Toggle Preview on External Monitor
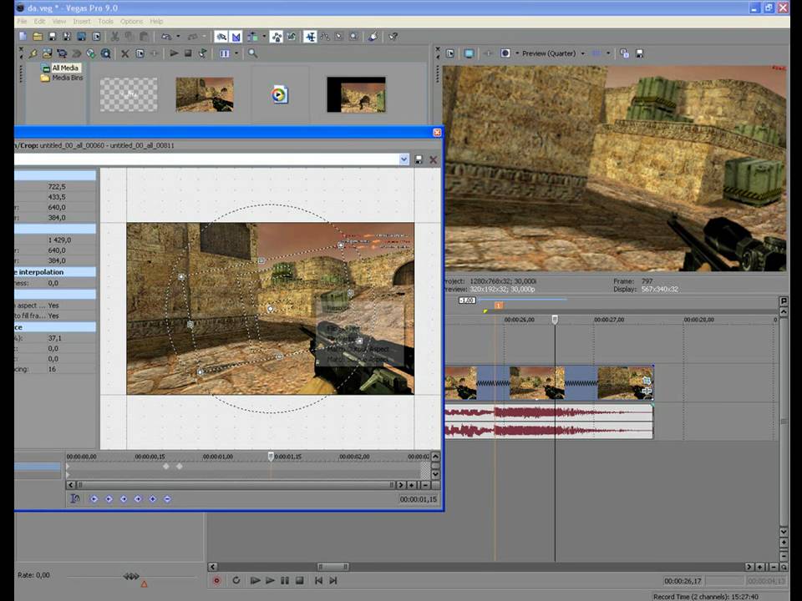Image resolution: width=802 pixels, height=601 pixels. (x=469, y=53)
